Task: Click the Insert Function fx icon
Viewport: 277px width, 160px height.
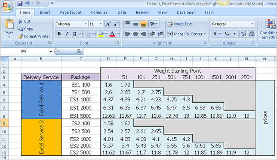Action: click(79, 51)
